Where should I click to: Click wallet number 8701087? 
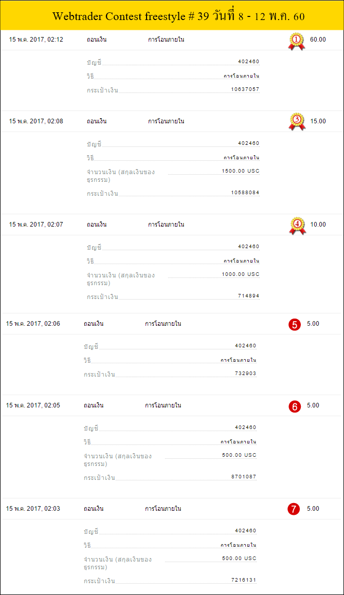pyautogui.click(x=243, y=477)
